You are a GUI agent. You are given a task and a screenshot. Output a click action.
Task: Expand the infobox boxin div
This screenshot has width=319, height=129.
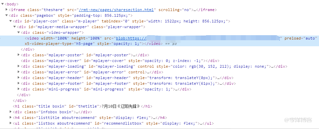tap(11, 112)
